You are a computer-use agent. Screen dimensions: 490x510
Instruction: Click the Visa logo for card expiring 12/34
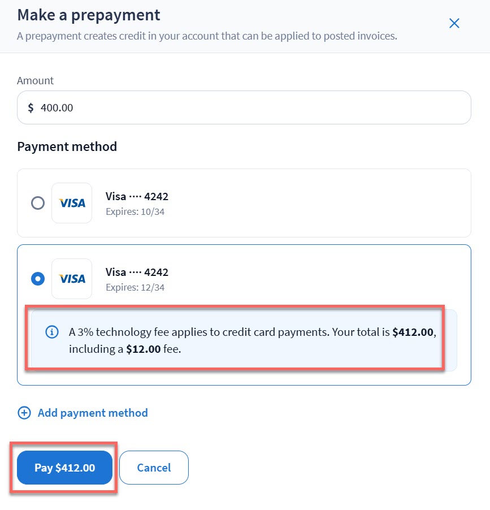pos(72,279)
